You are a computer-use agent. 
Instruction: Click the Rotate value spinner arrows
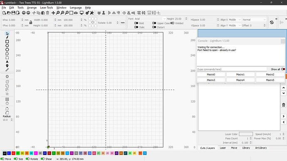(x=118, y=23)
